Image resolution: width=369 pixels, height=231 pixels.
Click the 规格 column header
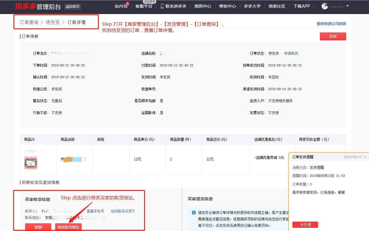[101, 140]
